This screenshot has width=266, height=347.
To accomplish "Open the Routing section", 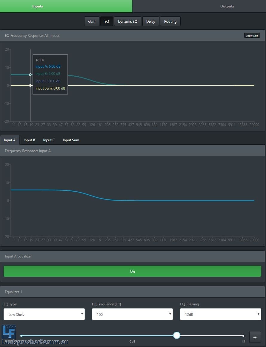I will tap(170, 22).
